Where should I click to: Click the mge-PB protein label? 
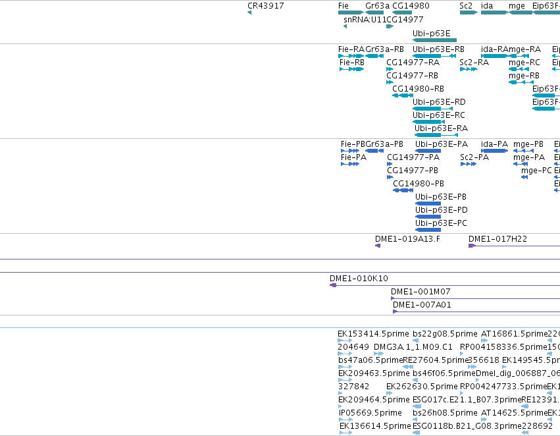point(528,144)
